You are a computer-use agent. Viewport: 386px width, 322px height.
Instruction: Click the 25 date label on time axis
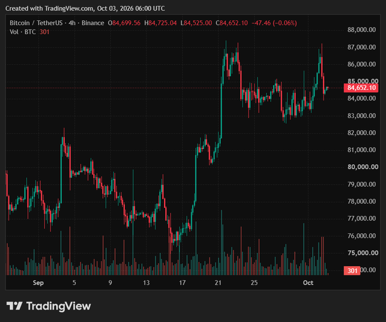[254, 283]
